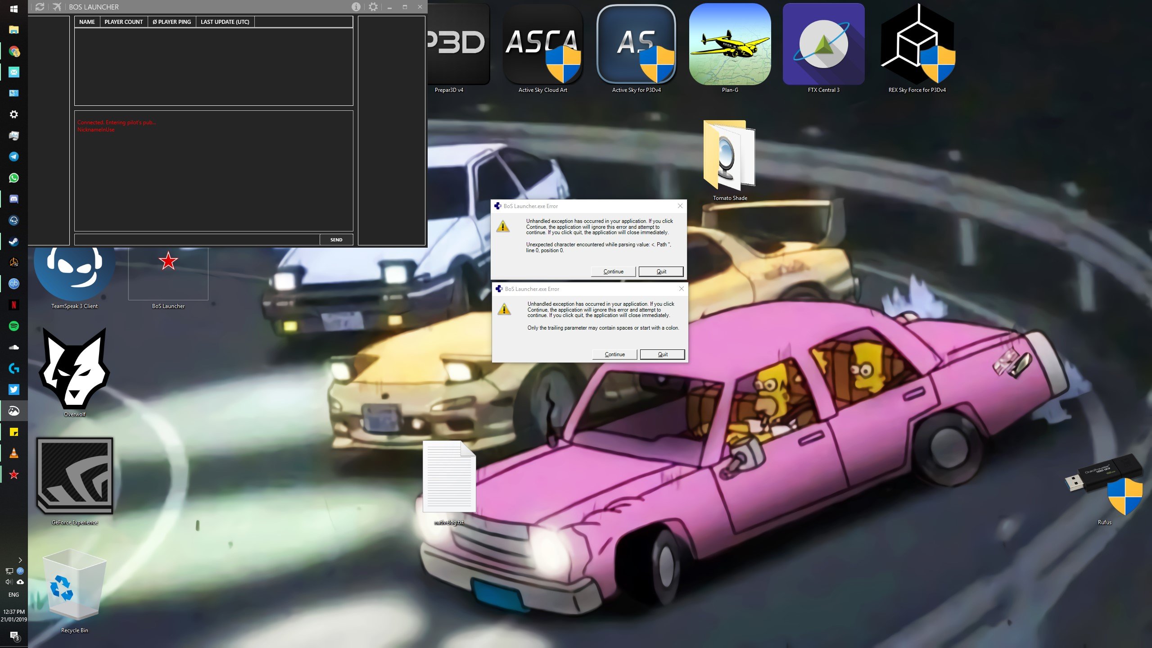Screen dimensions: 1152x648
Task: Click Quit in the trailing parameter error dialog
Action: pos(662,354)
